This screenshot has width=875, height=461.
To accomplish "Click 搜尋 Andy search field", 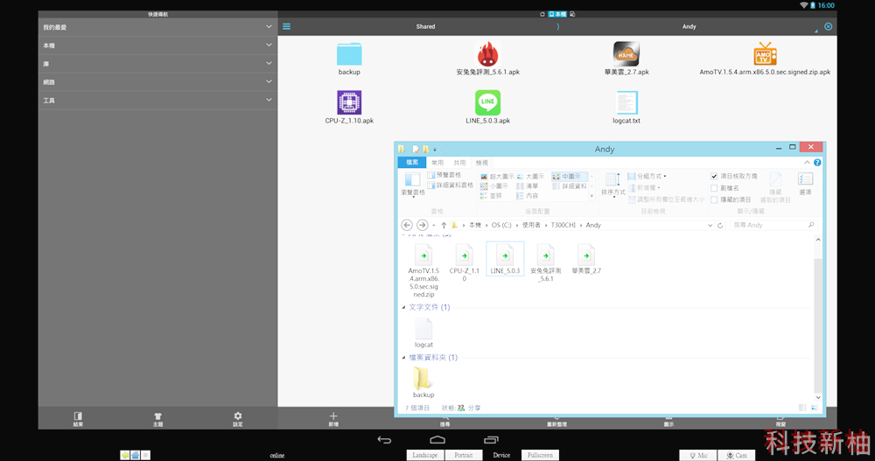I will [x=774, y=225].
